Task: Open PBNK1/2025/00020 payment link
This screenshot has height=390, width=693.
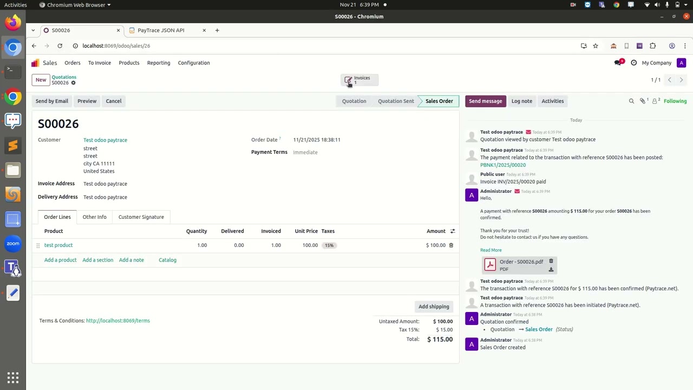Action: [503, 165]
